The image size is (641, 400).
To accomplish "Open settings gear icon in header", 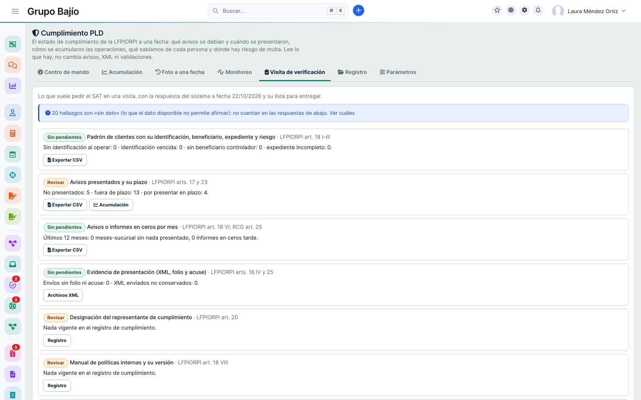I will coord(524,10).
